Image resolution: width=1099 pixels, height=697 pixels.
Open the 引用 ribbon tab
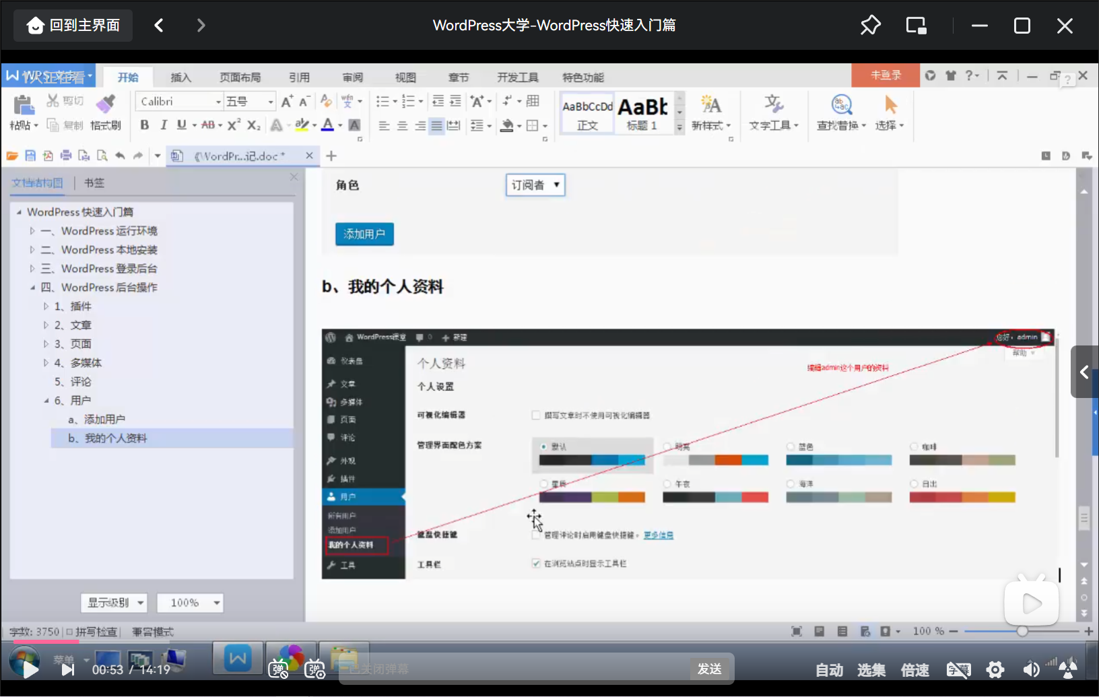pyautogui.click(x=299, y=77)
